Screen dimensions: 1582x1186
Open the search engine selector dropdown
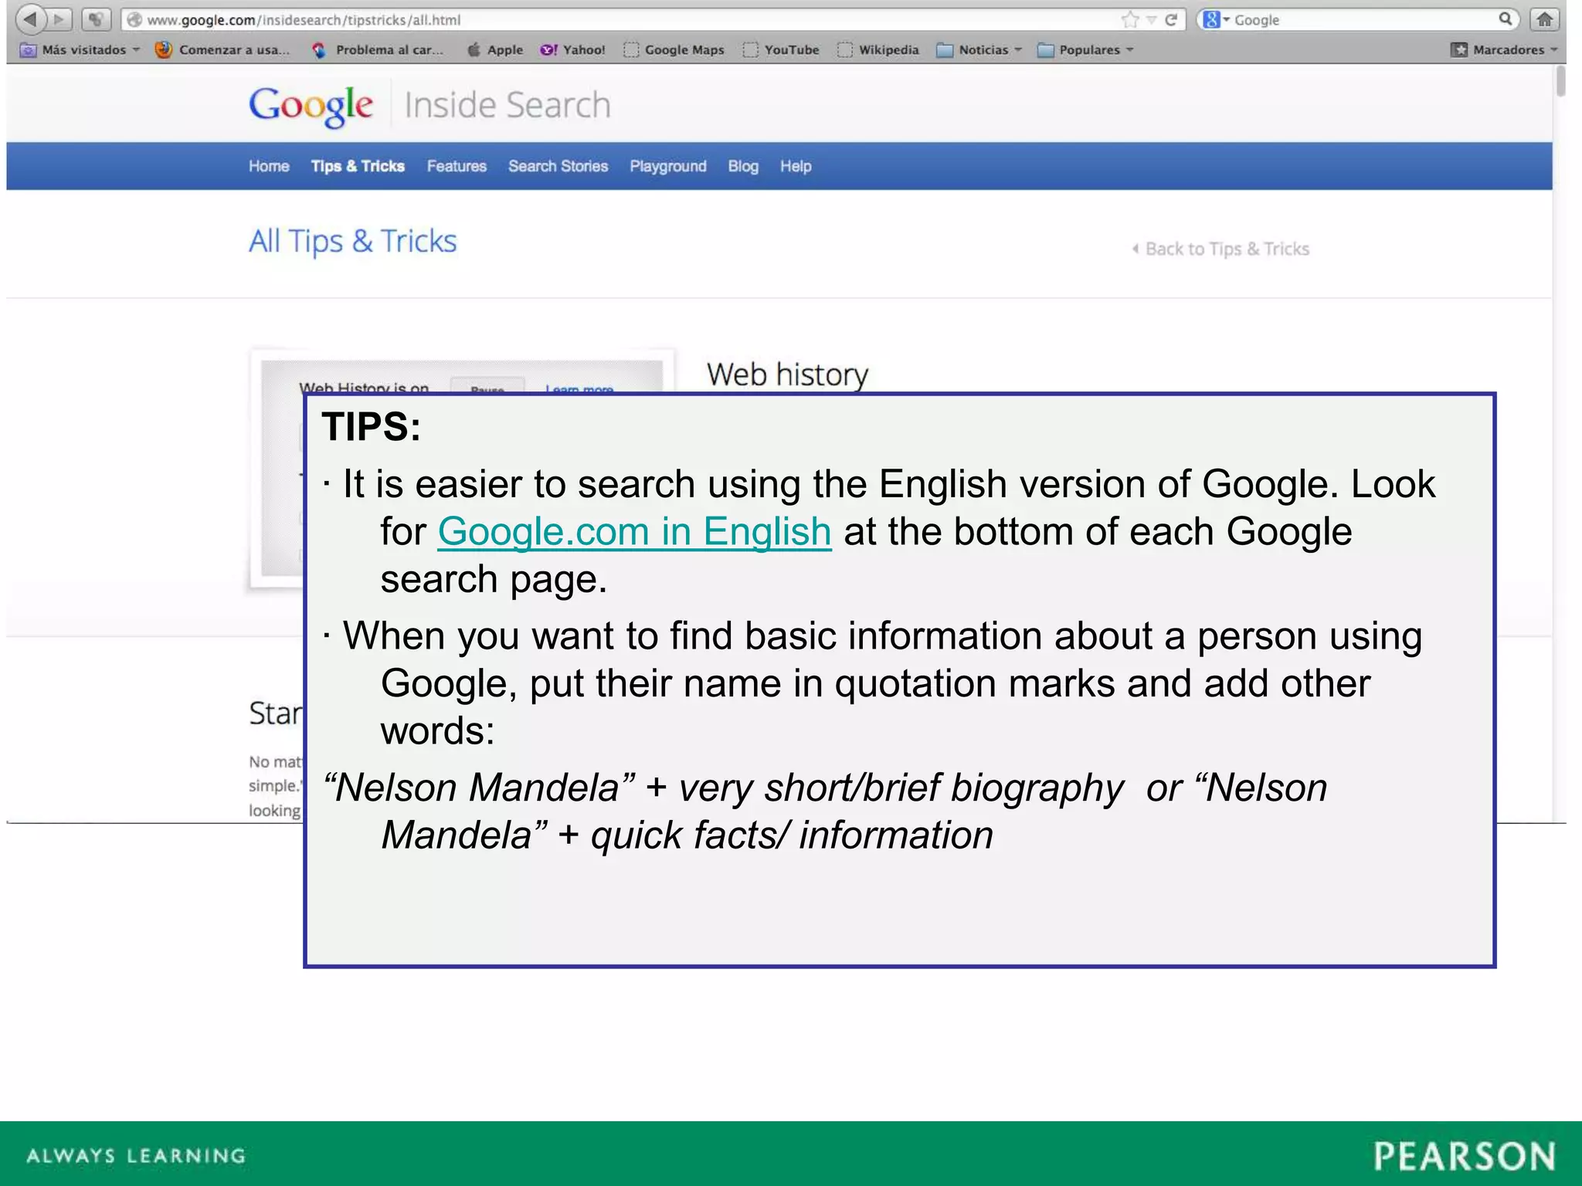coord(1216,20)
